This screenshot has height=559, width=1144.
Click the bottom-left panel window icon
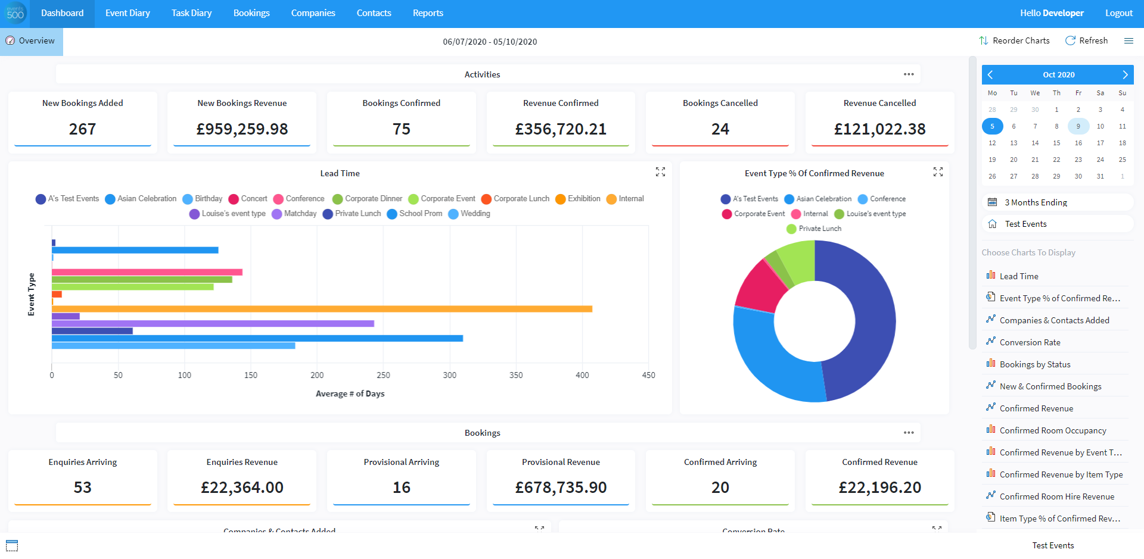click(12, 545)
